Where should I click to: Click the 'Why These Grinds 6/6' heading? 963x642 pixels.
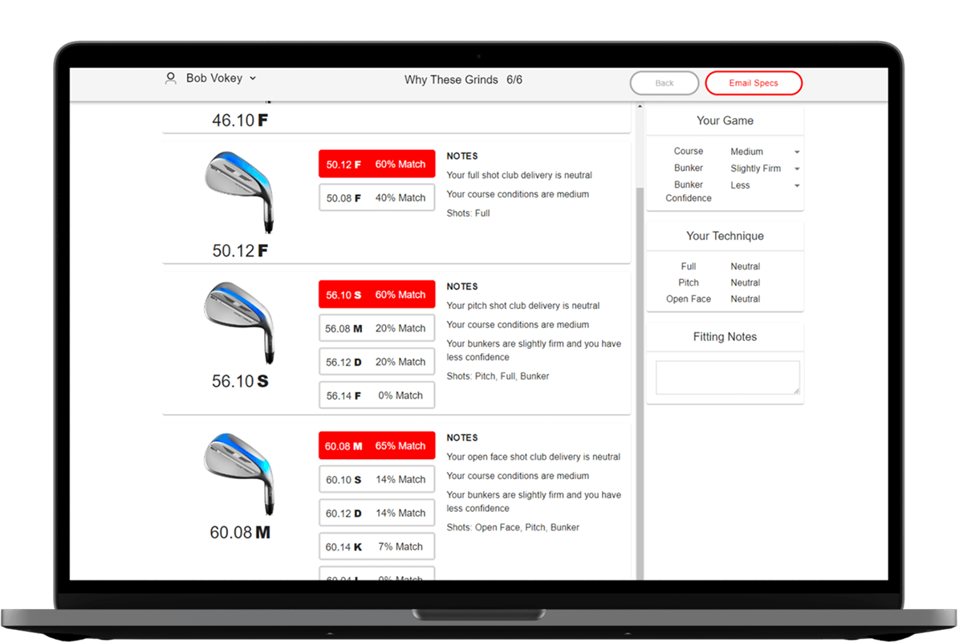[x=464, y=79]
